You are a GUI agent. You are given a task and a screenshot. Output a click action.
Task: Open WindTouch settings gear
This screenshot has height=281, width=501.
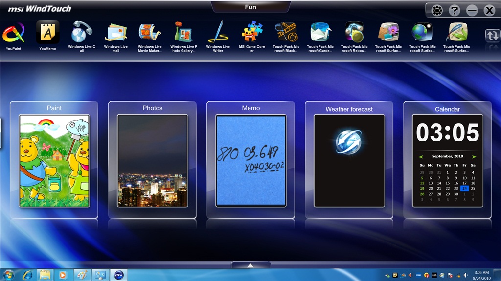point(435,10)
